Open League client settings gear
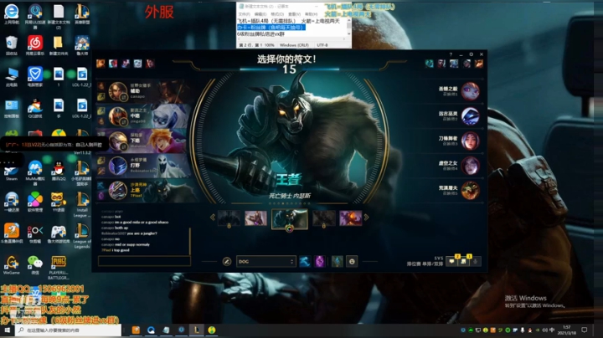 [x=471, y=54]
